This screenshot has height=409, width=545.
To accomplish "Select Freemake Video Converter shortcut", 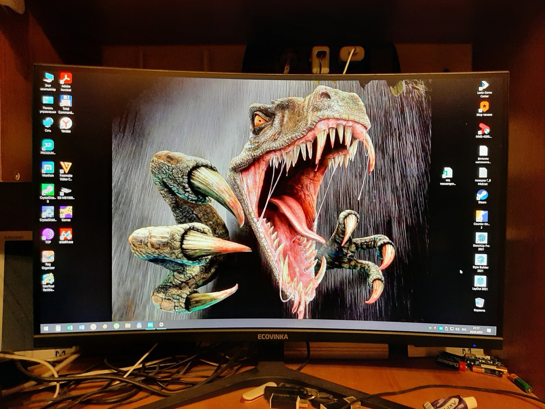I will pos(66,171).
